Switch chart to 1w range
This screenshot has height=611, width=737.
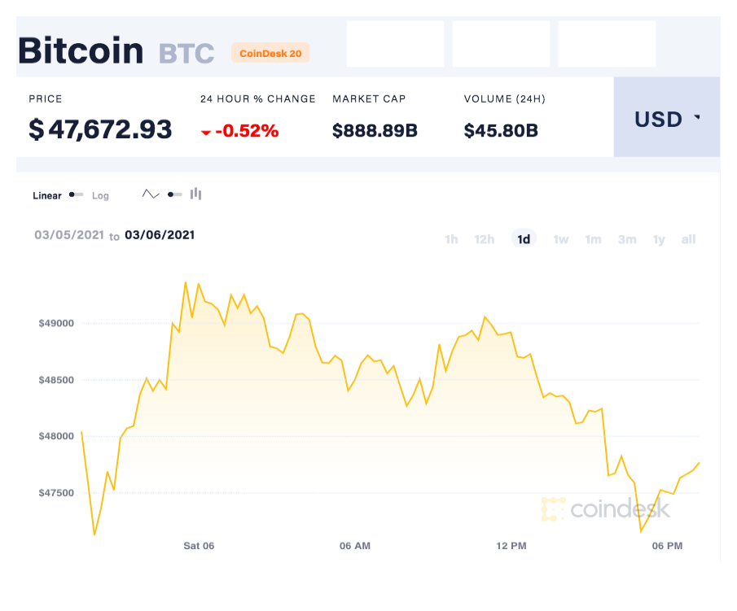(561, 239)
